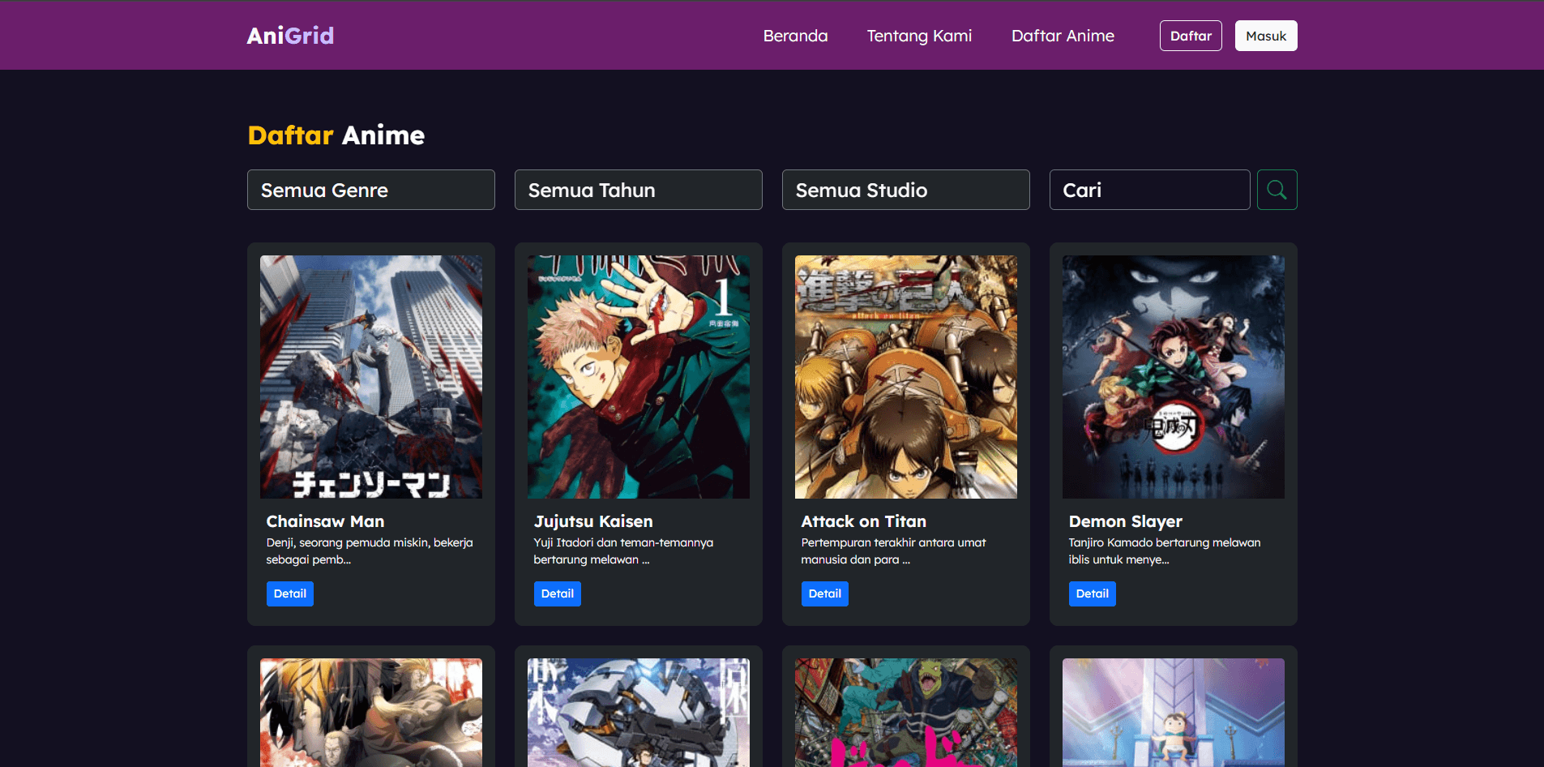
Task: Click the Chainsaw Man title text
Action: (x=326, y=521)
